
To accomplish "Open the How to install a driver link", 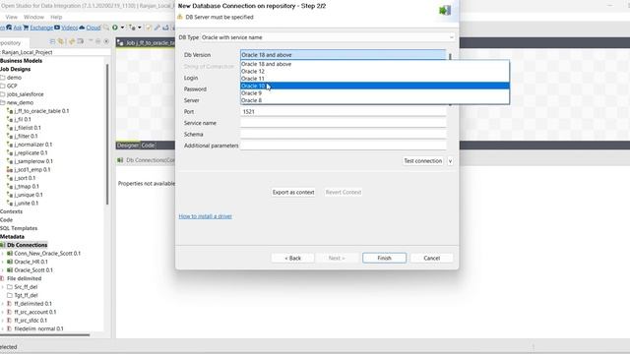I will (206, 216).
